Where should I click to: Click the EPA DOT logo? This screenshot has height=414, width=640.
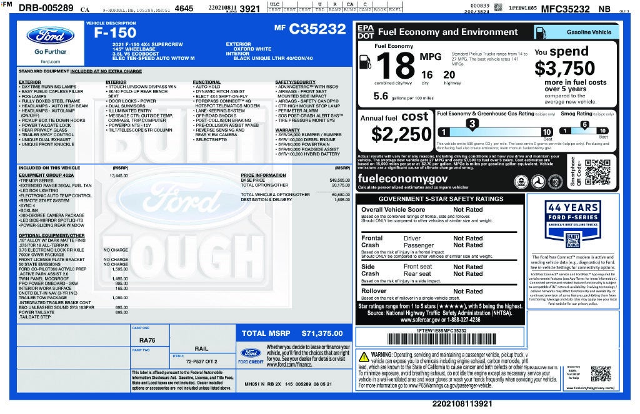point(365,32)
